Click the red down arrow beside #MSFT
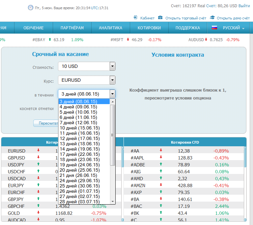This screenshot has width=253, height=225. coord(127,40)
